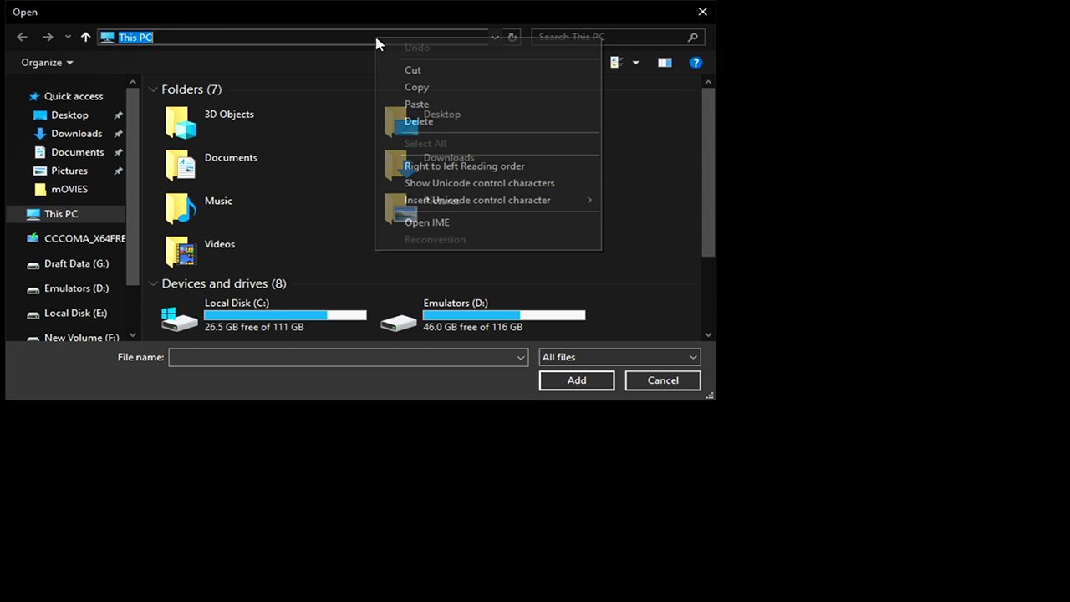Select the Emulators (D:) drive icon

399,322
